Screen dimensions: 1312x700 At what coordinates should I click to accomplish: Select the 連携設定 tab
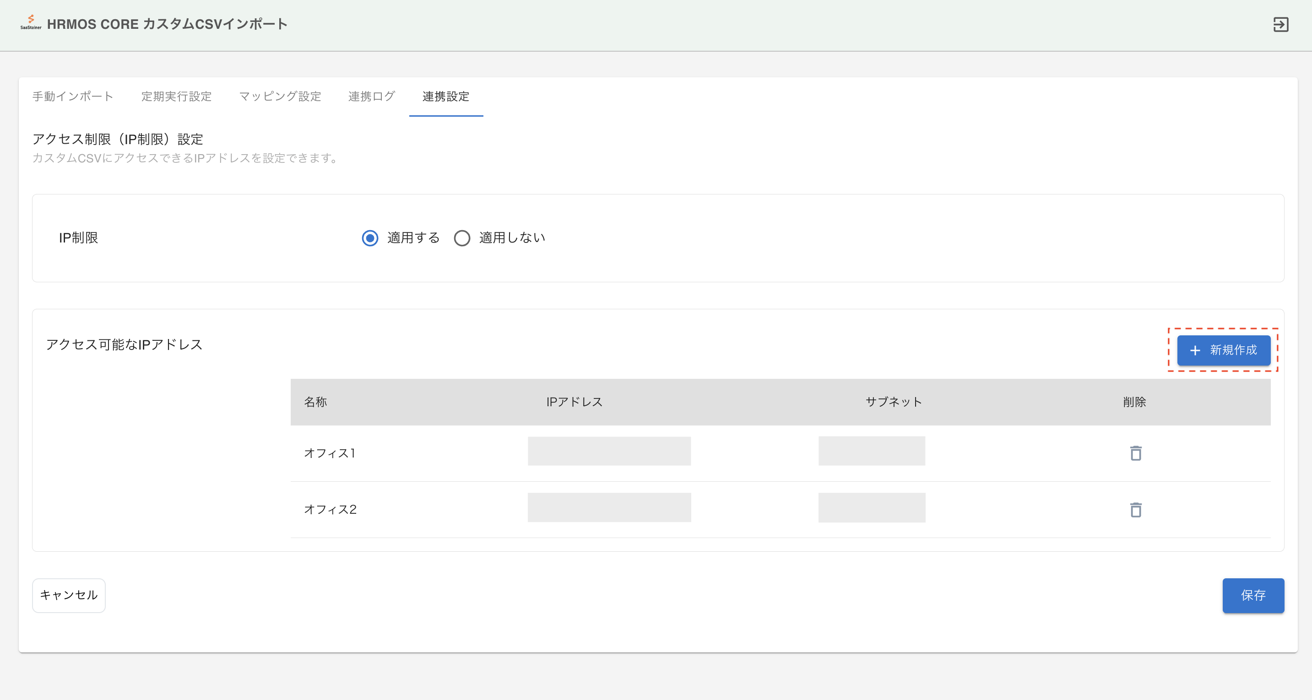tap(446, 96)
